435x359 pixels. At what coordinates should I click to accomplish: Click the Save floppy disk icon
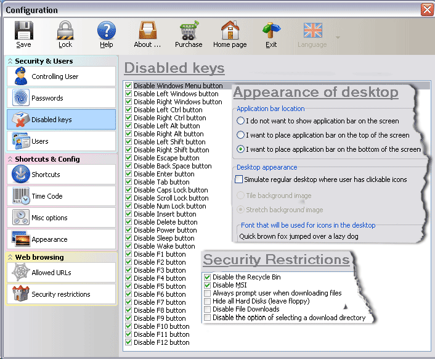click(x=23, y=31)
